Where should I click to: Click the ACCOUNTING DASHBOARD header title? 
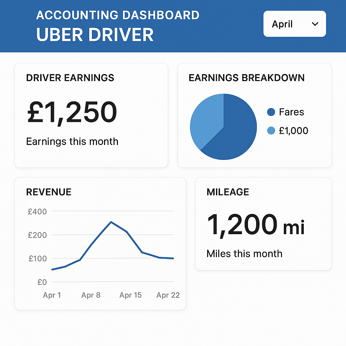118,15
